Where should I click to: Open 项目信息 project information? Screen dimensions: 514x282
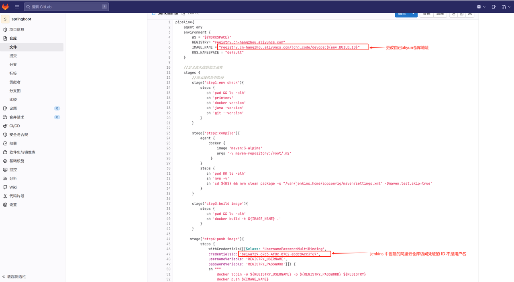tap(16, 30)
